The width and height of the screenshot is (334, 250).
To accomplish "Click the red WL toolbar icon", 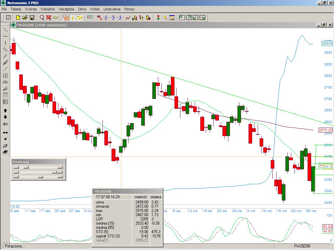I will pyautogui.click(x=99, y=18).
